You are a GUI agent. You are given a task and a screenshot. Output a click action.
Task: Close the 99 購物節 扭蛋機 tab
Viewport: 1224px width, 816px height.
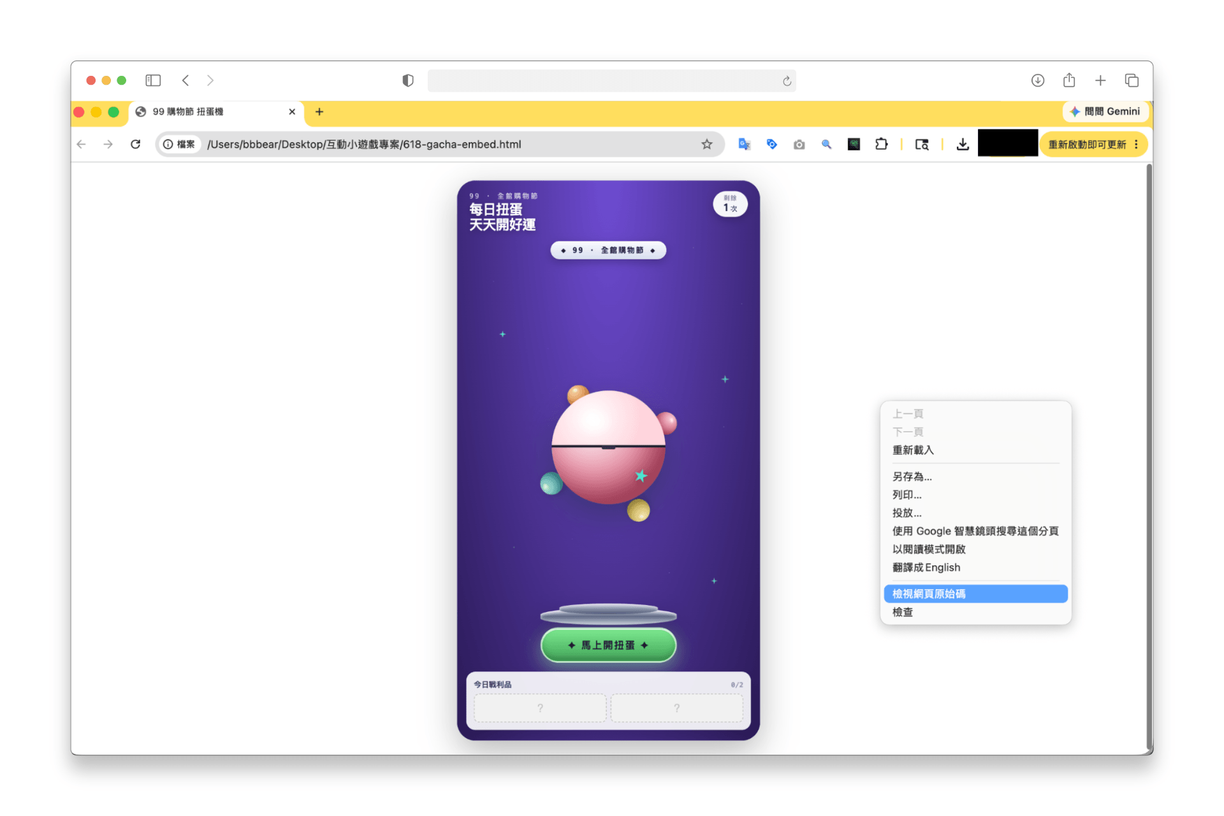pos(292,112)
